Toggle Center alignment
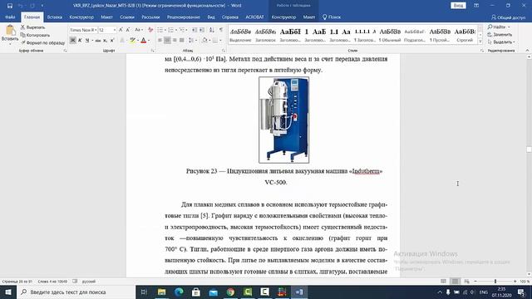 point(167,41)
